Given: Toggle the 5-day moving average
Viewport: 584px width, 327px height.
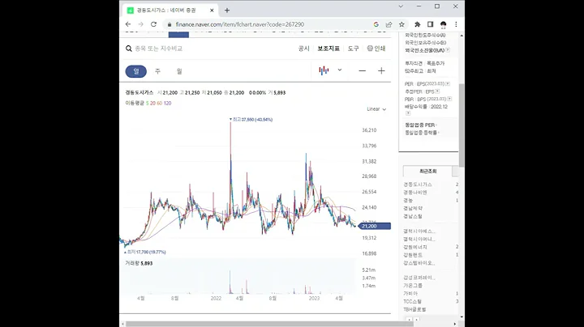Looking at the screenshot, I should point(148,104).
